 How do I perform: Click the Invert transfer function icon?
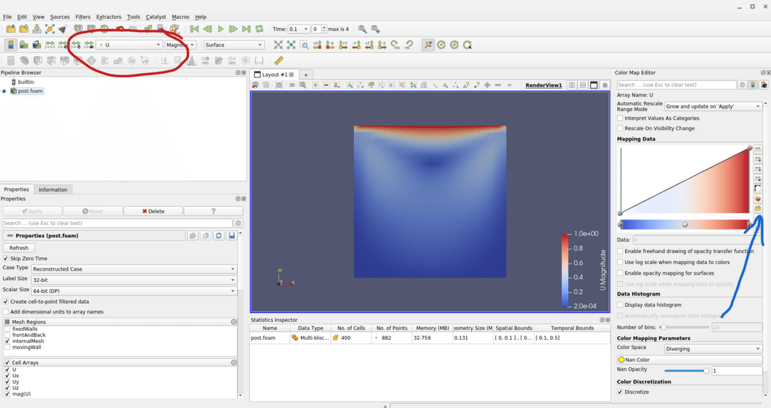(758, 188)
